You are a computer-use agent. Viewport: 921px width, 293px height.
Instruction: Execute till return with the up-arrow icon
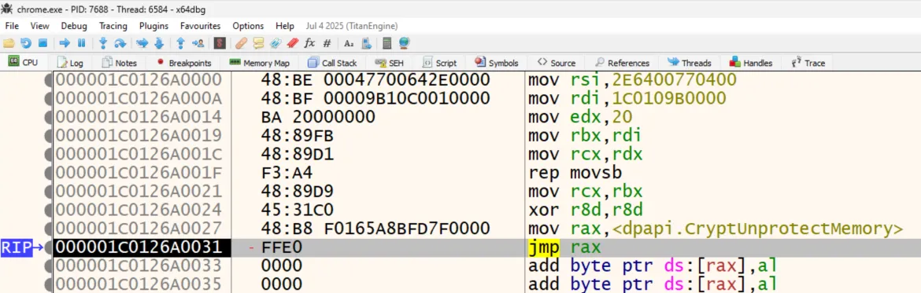coord(181,43)
